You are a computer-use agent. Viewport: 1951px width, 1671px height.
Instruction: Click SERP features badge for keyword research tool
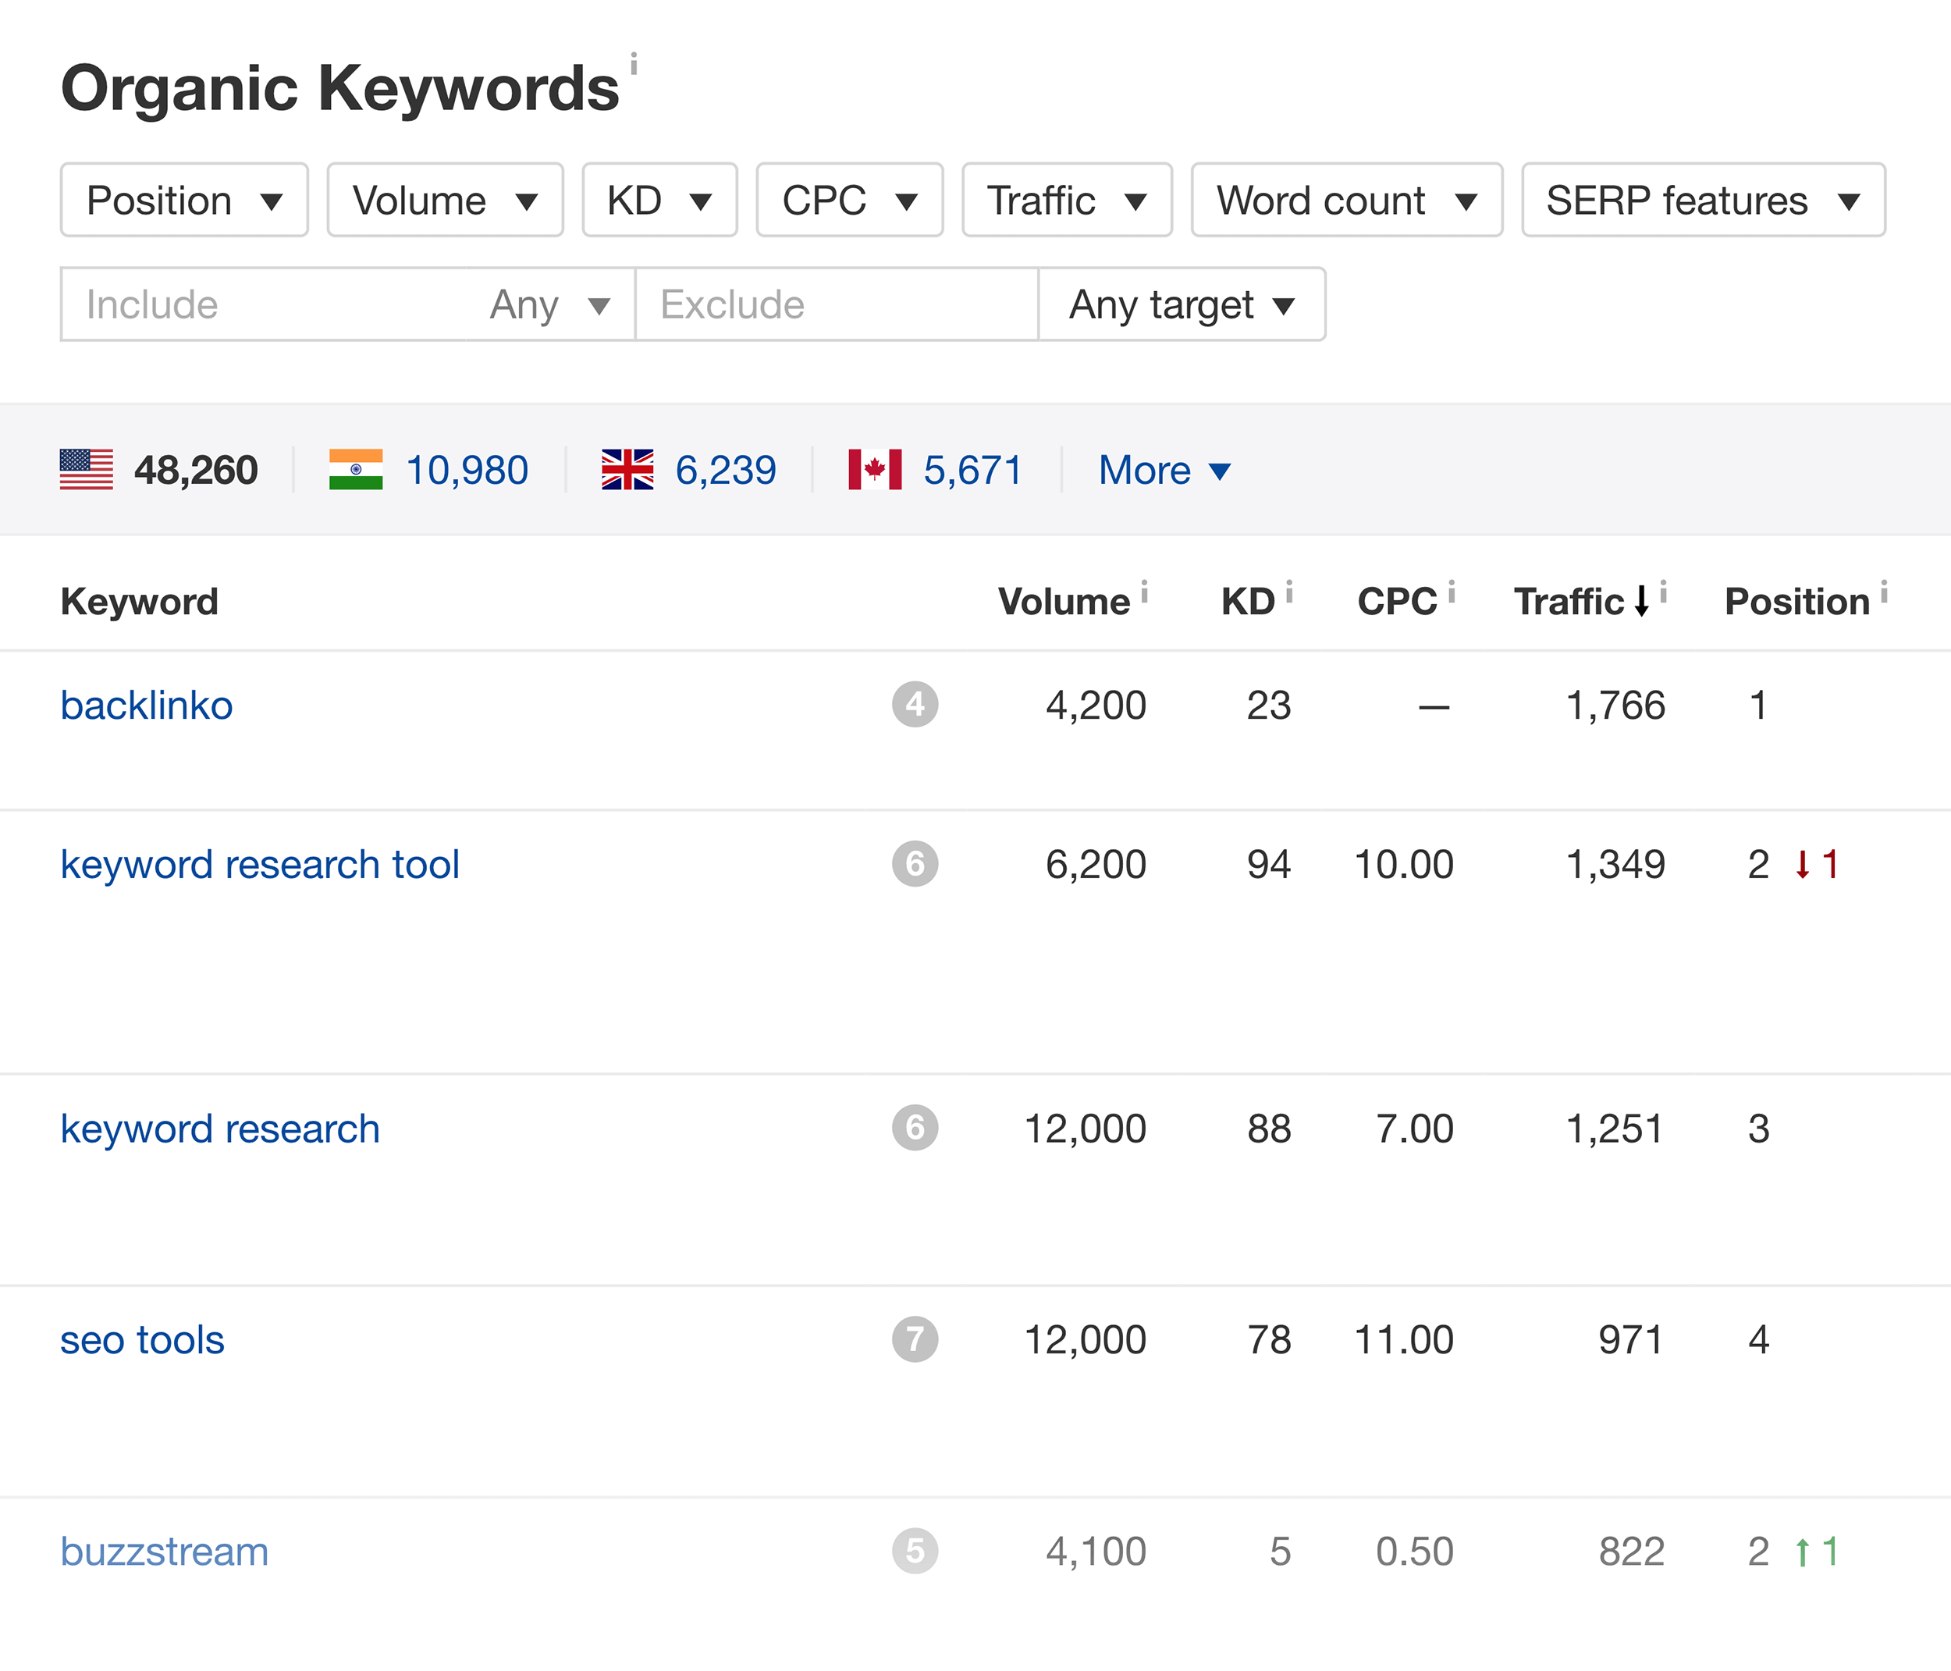(x=915, y=864)
